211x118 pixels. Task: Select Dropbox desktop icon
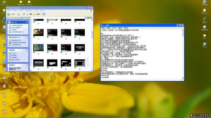tap(204, 45)
